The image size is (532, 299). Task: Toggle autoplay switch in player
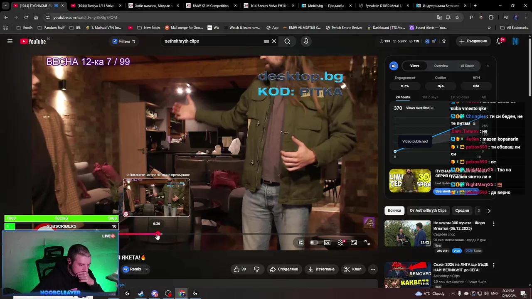tap(314, 243)
